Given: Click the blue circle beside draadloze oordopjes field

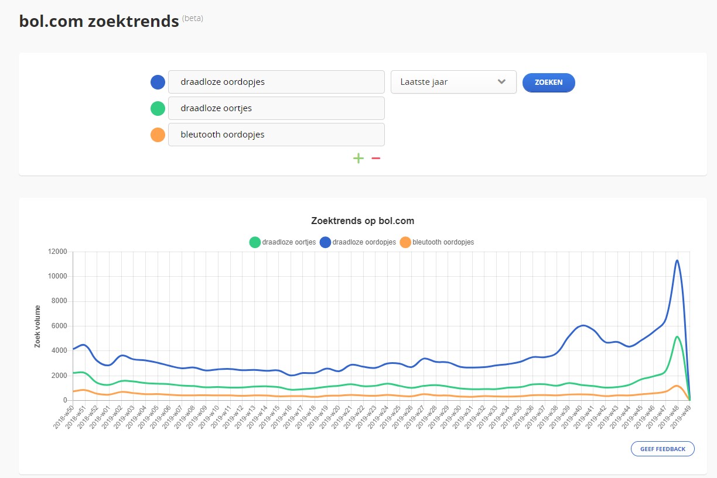Looking at the screenshot, I should pyautogui.click(x=158, y=82).
